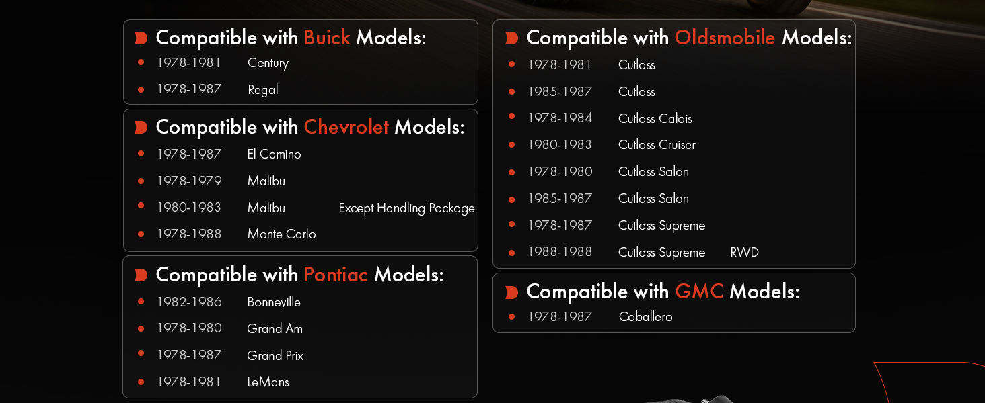Viewport: 985px width, 403px height.
Task: Select the Compatible with Buick Models heading
Action: (x=291, y=38)
